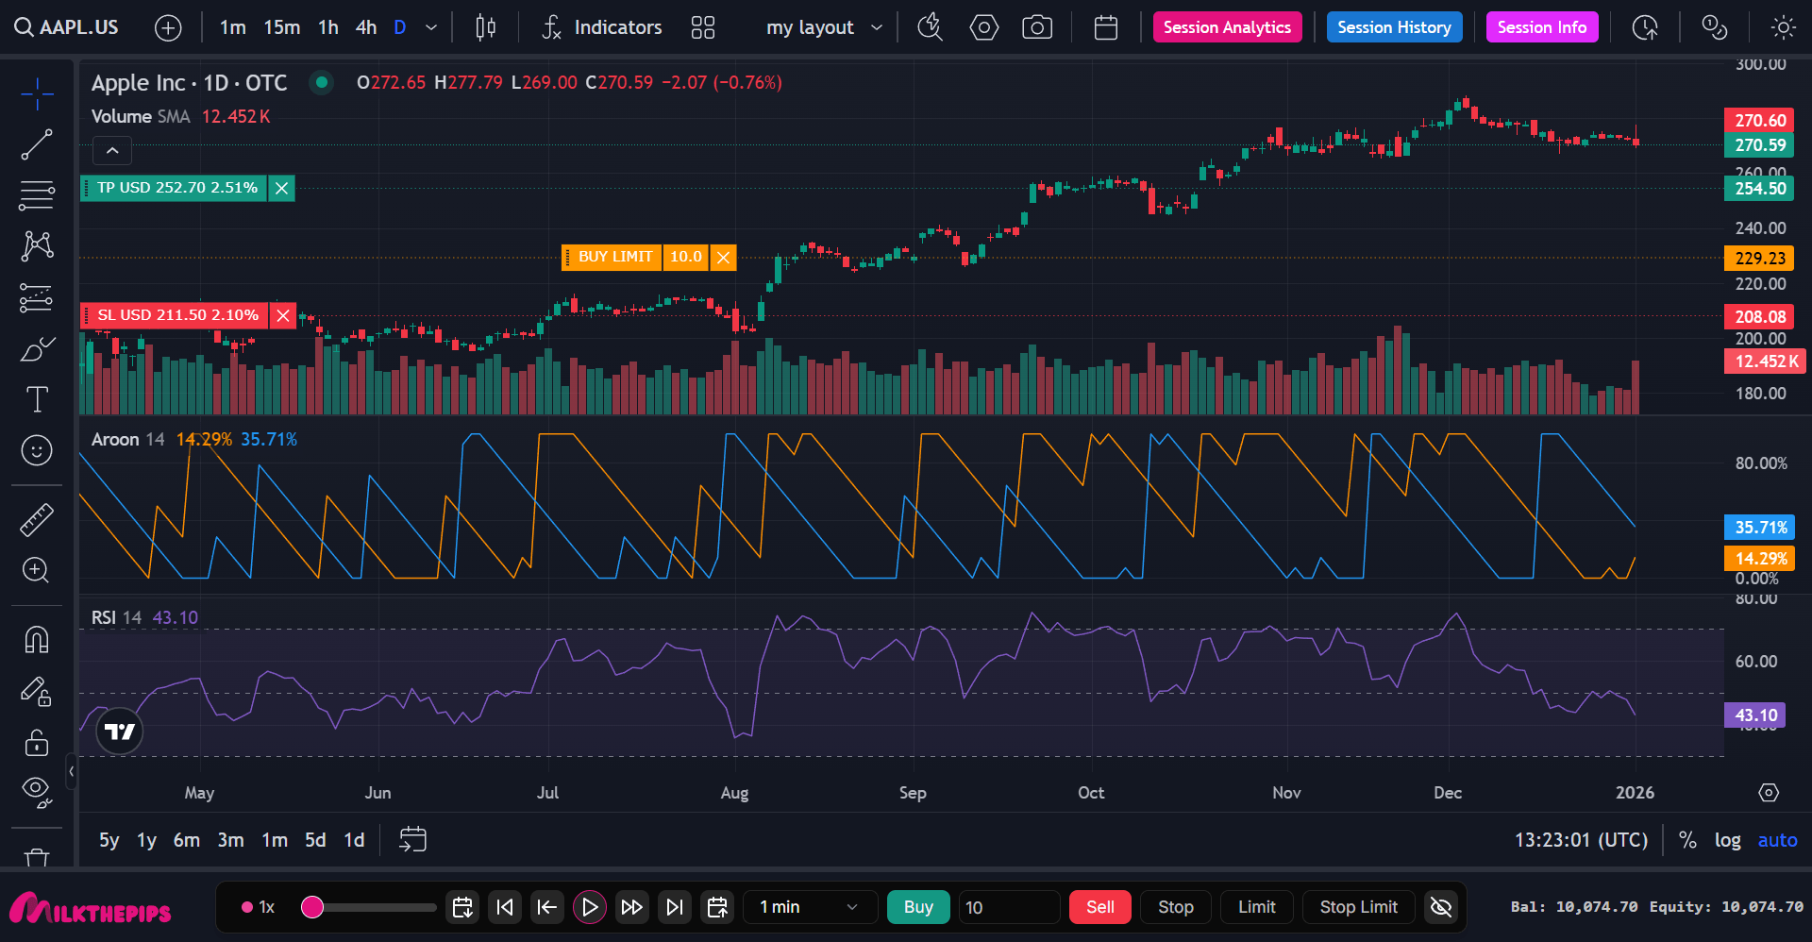Open the layout grid selector
Viewport: 1812px width, 942px height.
[703, 27]
